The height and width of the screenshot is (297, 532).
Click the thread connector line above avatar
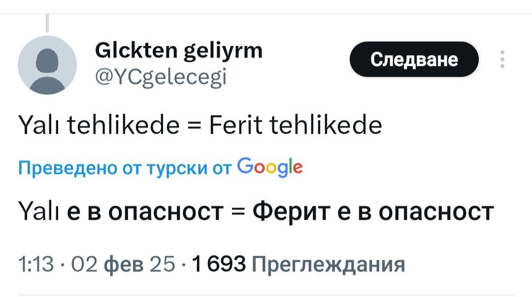[x=47, y=22]
